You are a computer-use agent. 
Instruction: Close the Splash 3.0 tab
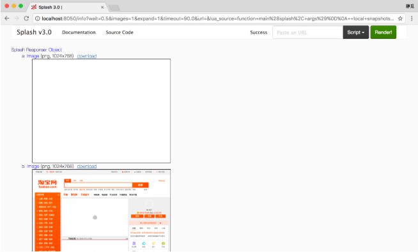[102, 7]
